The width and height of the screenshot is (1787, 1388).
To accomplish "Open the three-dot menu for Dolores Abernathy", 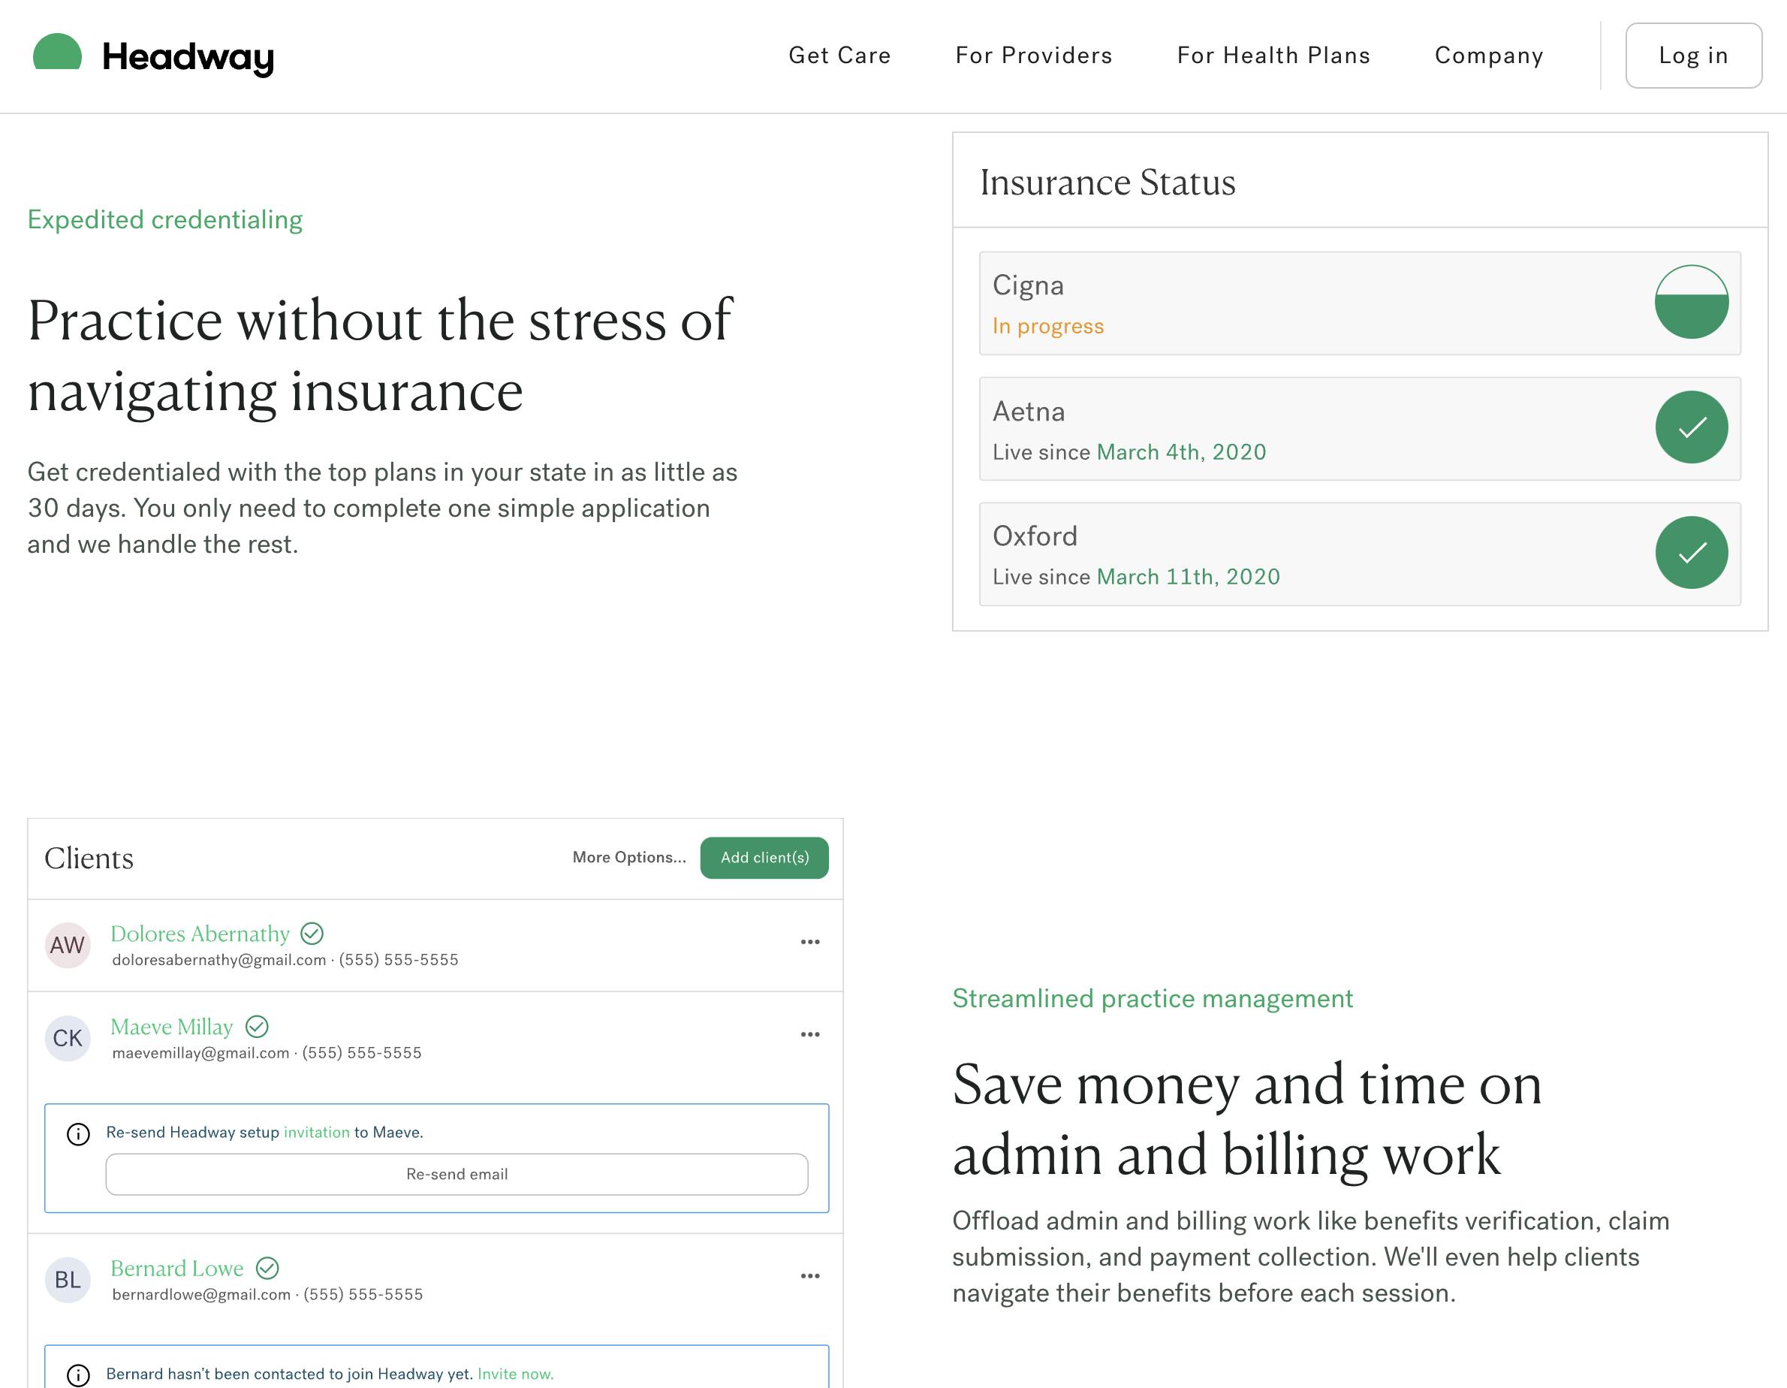I will (810, 942).
